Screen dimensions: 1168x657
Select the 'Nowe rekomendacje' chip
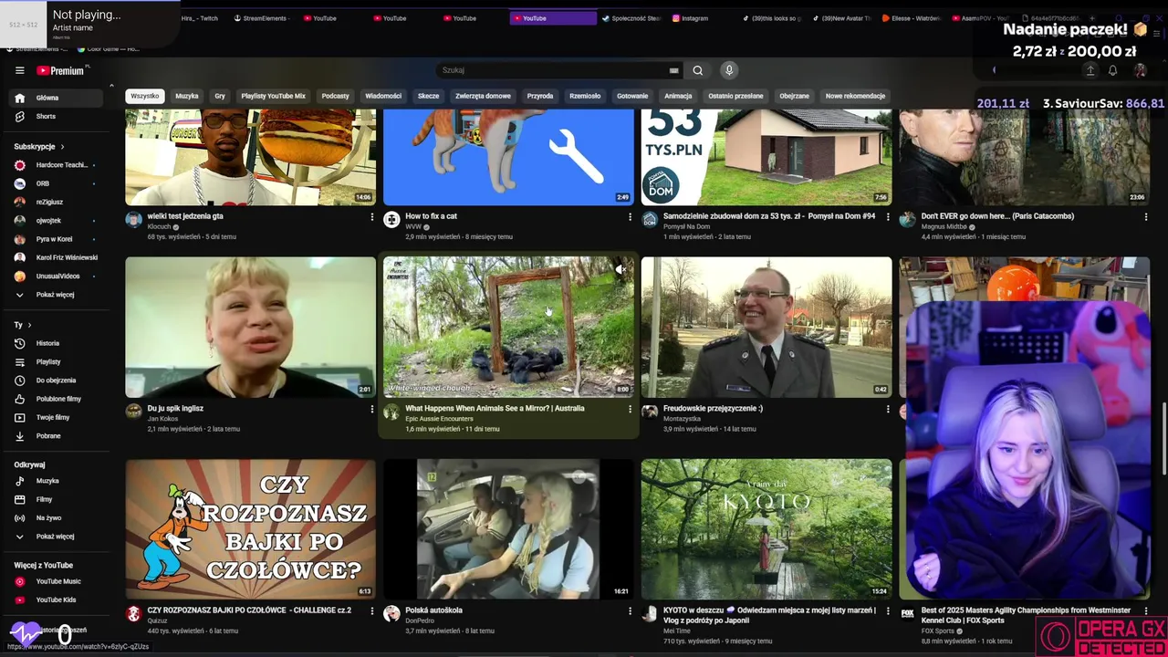point(855,96)
